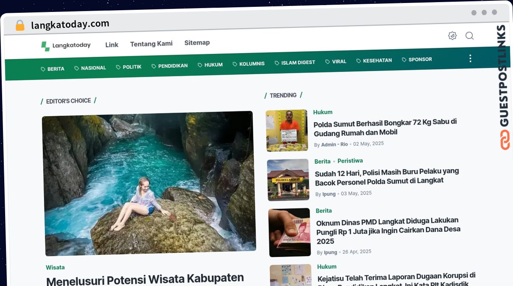Select the tag icon beside BERITA
The height and width of the screenshot is (286, 513).
pyautogui.click(x=42, y=69)
